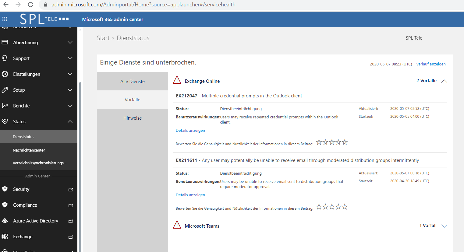Click the Start breadcrumb link
464x252 pixels.
coord(103,38)
